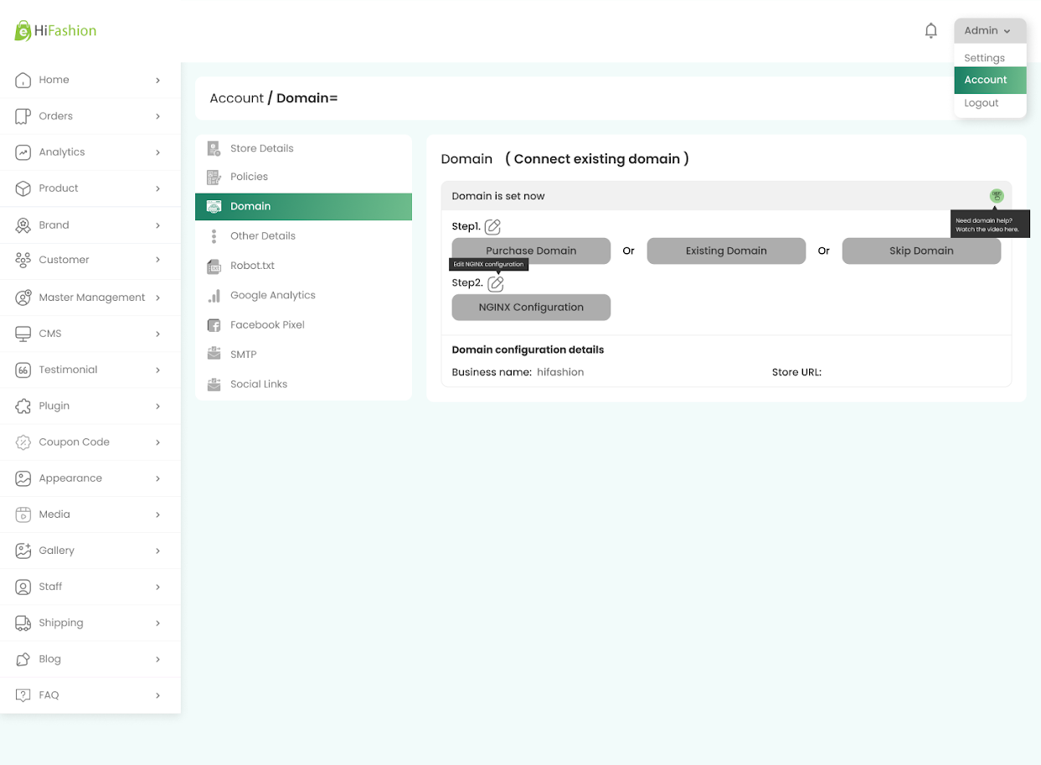Expand the Analytics chevron
Image resolution: width=1041 pixels, height=765 pixels.
pos(157,152)
